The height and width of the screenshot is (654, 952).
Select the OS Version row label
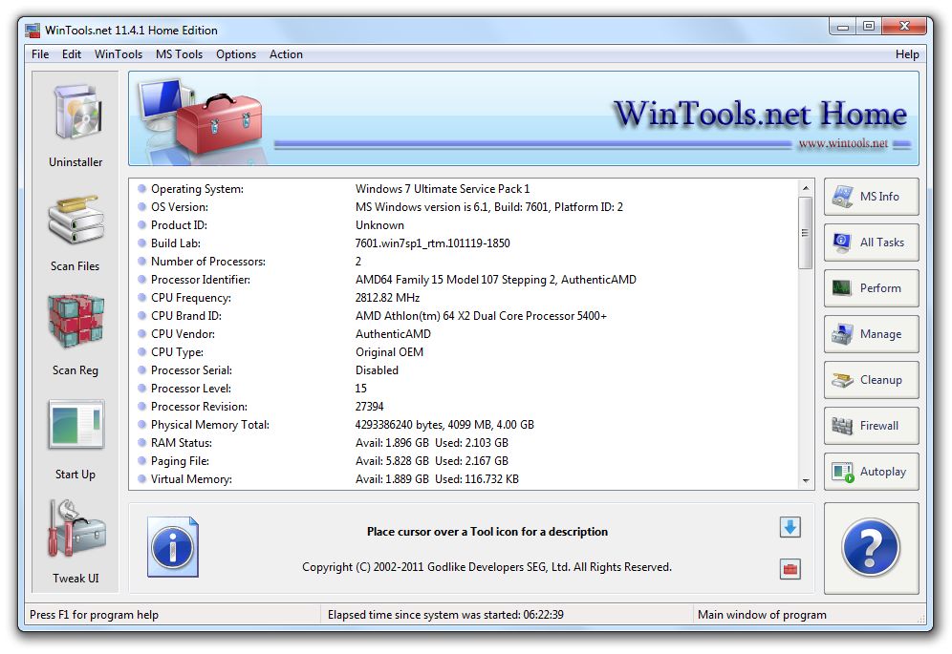point(179,207)
